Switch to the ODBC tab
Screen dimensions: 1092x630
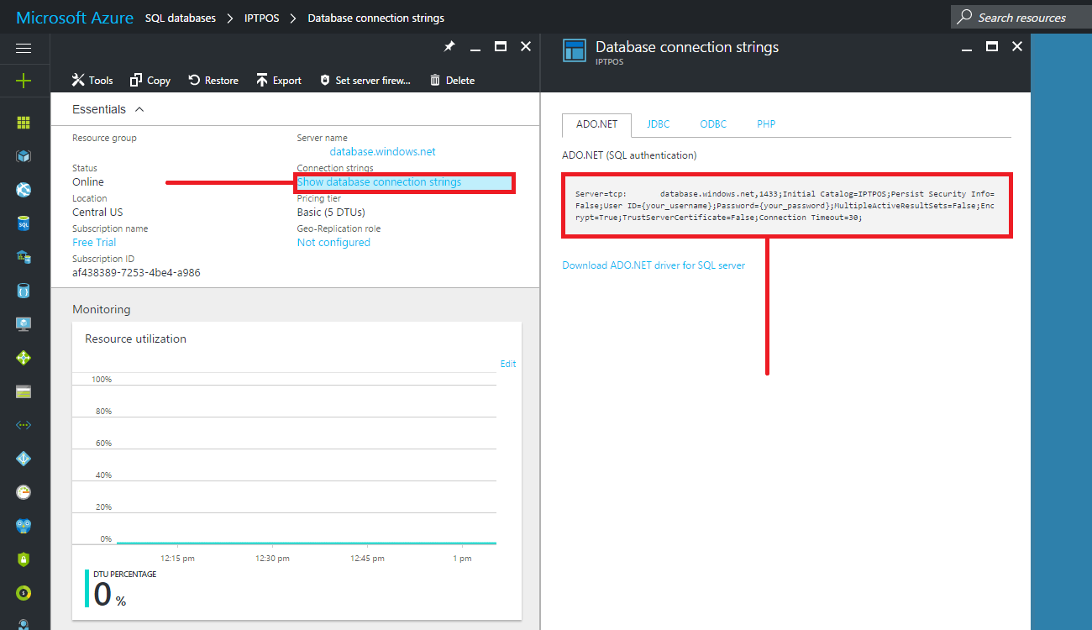click(713, 123)
